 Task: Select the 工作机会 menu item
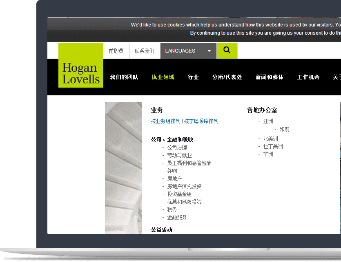[308, 77]
